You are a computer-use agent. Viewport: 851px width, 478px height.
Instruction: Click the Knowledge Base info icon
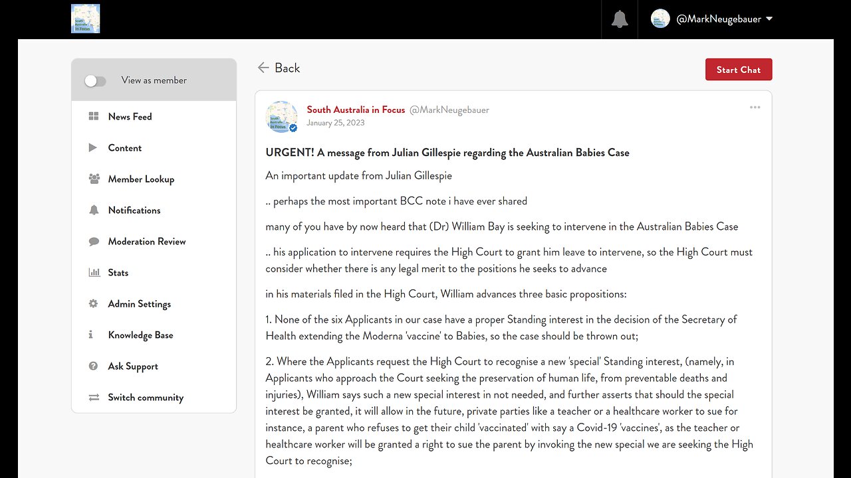click(x=90, y=335)
